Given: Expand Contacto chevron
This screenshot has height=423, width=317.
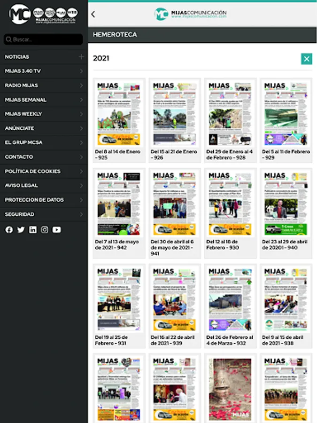Looking at the screenshot, I should click(x=81, y=157).
